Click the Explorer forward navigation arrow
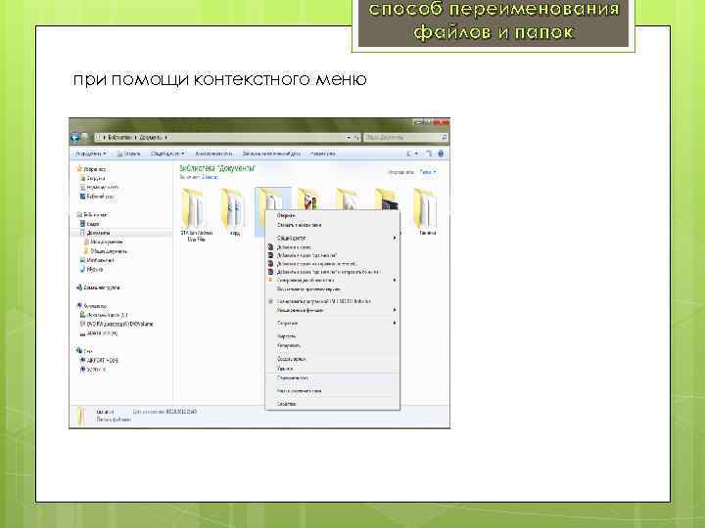 coord(84,137)
